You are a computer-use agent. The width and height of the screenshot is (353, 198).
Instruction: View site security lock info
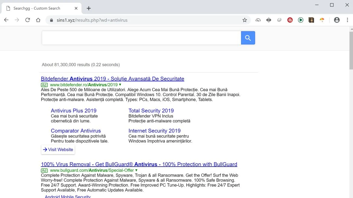[52, 20]
